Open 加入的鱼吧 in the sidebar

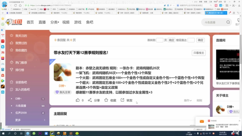point(20,90)
